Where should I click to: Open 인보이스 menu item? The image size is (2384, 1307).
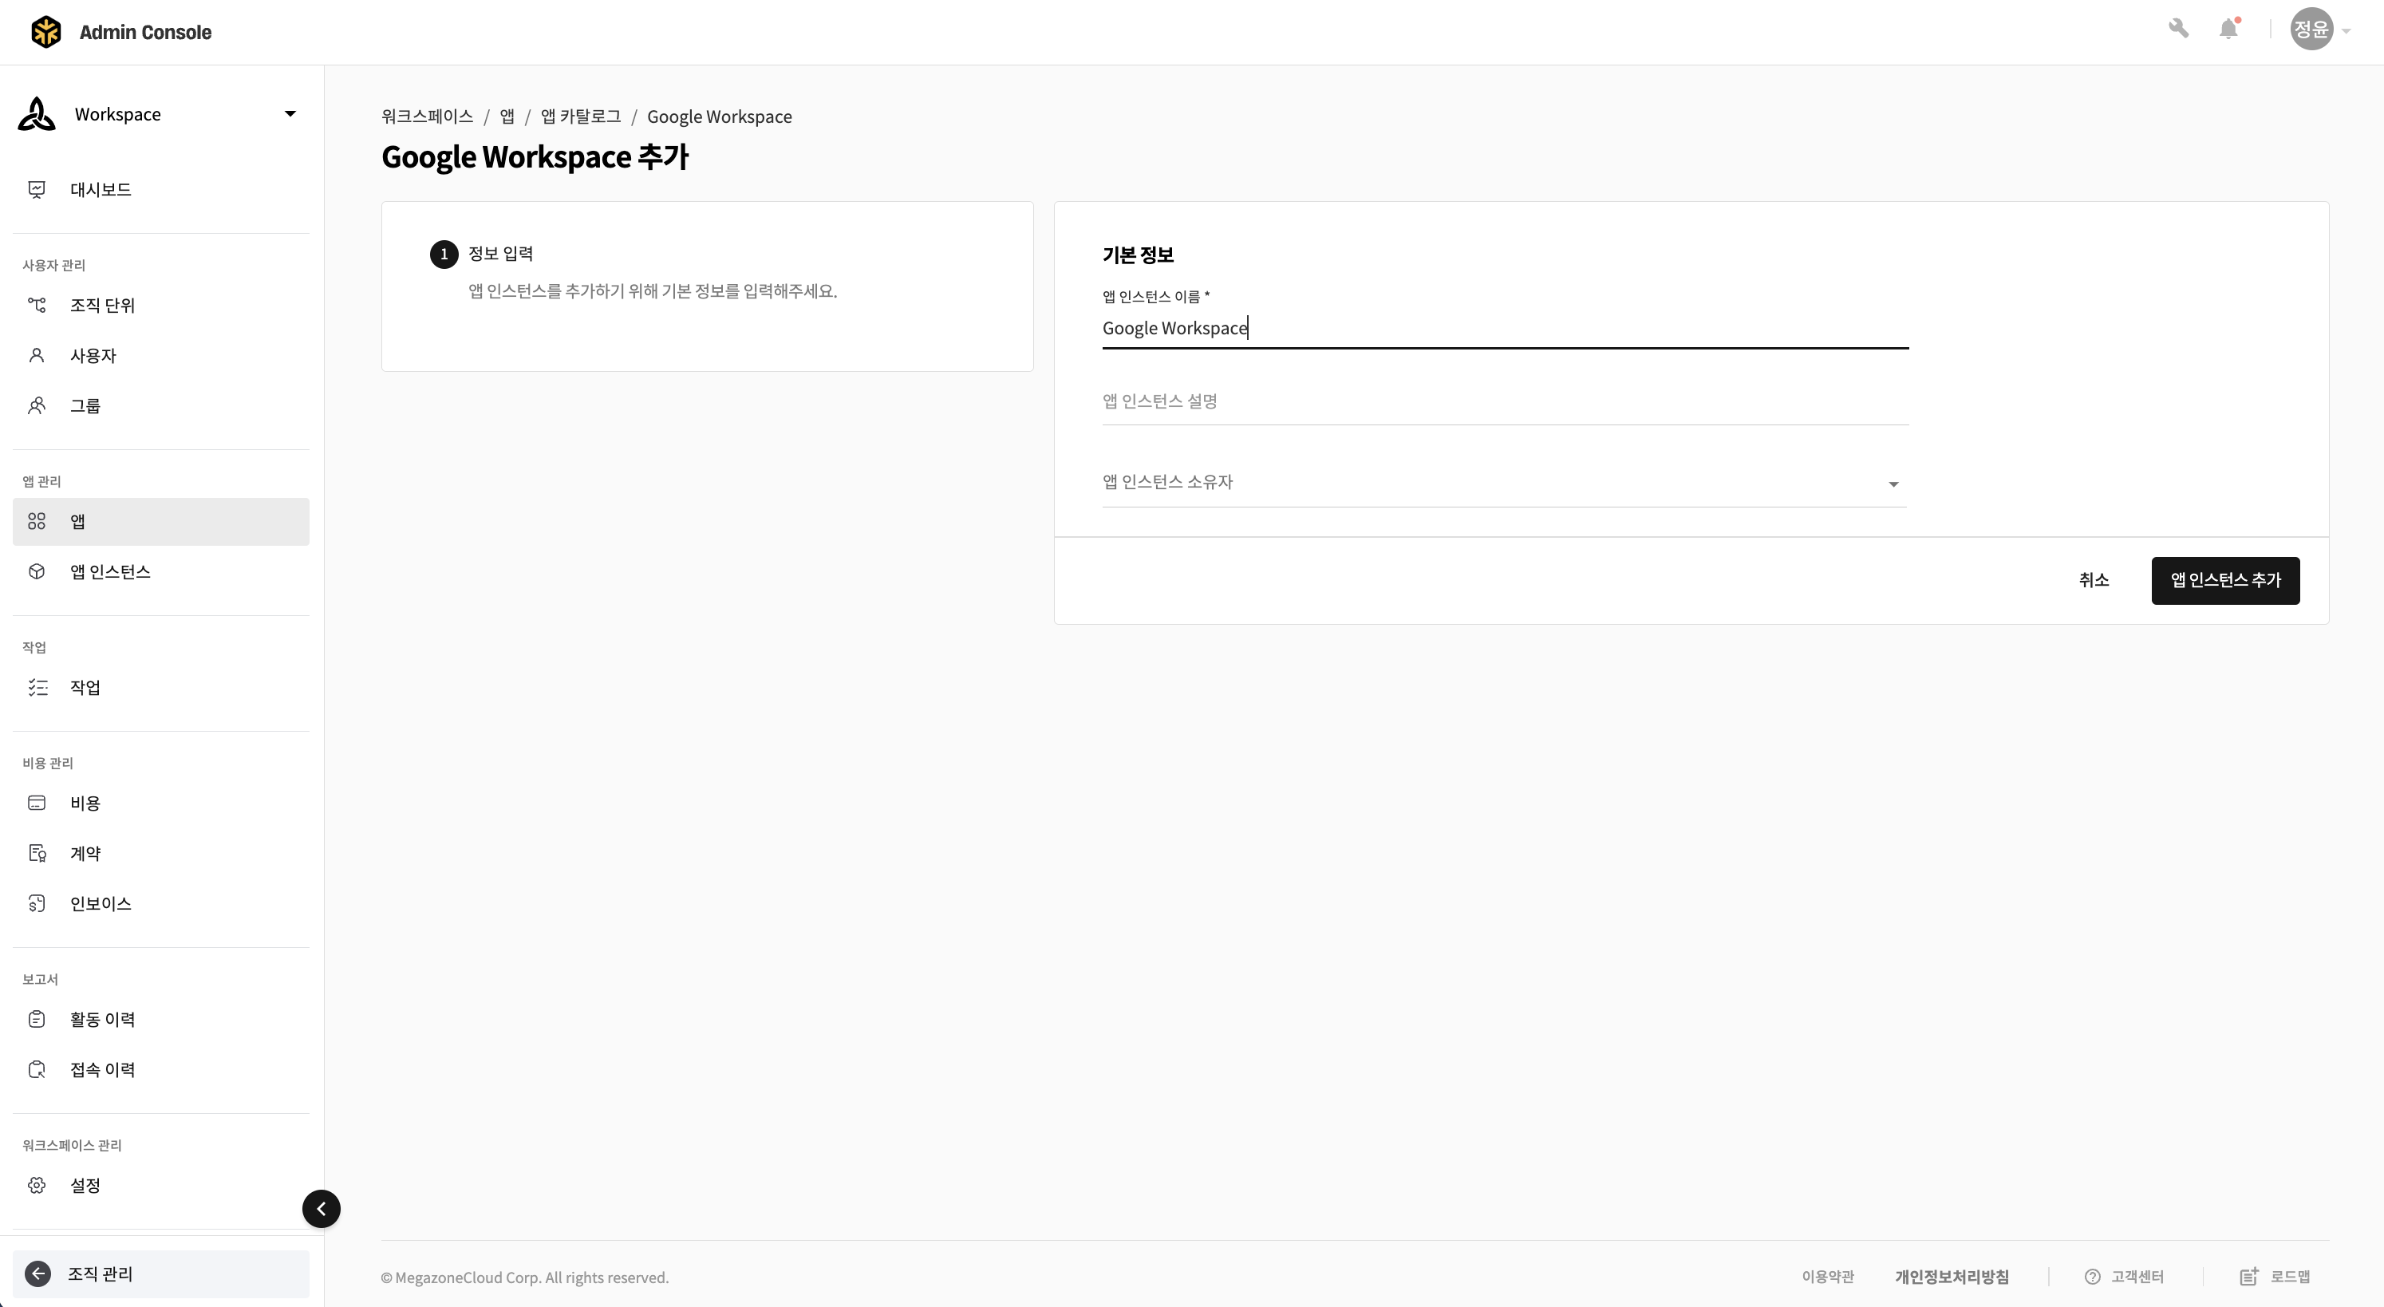[161, 903]
